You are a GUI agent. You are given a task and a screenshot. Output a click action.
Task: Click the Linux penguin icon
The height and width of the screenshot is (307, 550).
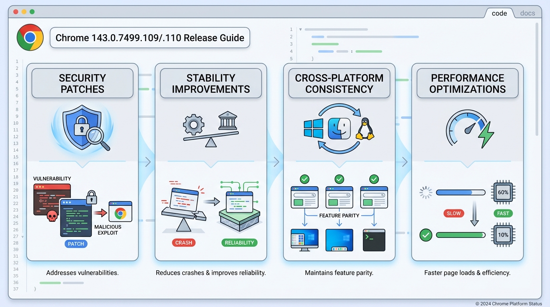[365, 129]
